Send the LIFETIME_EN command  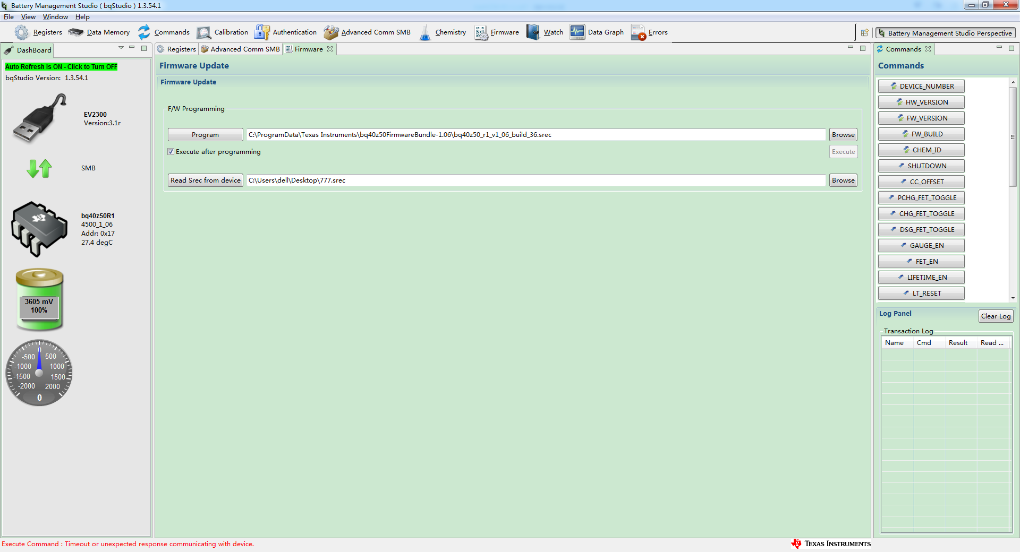pos(921,278)
